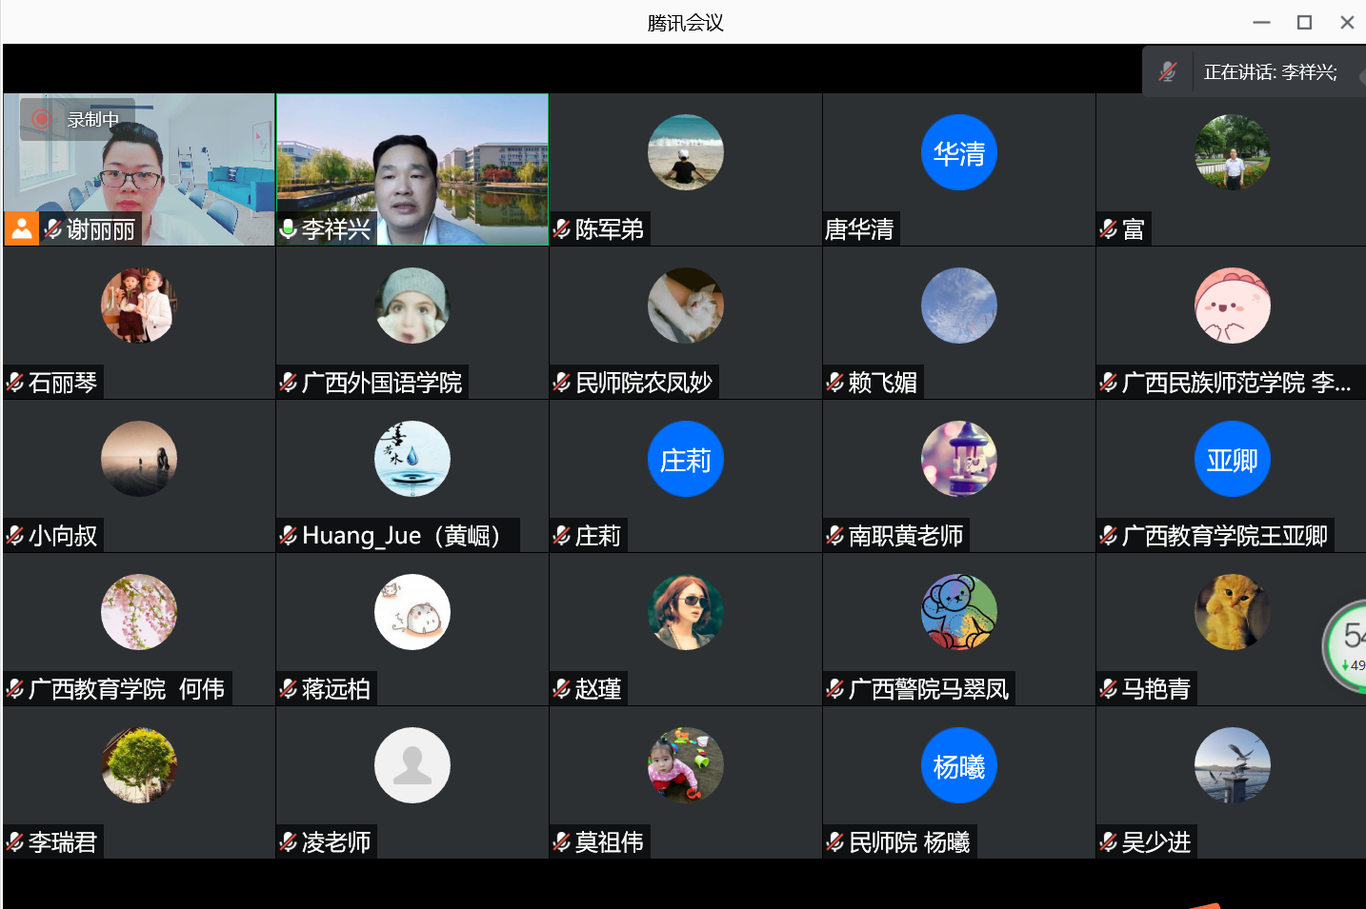Click the muted mic icon for Huang_Jue
Screen dimensions: 1366x909
click(x=289, y=536)
